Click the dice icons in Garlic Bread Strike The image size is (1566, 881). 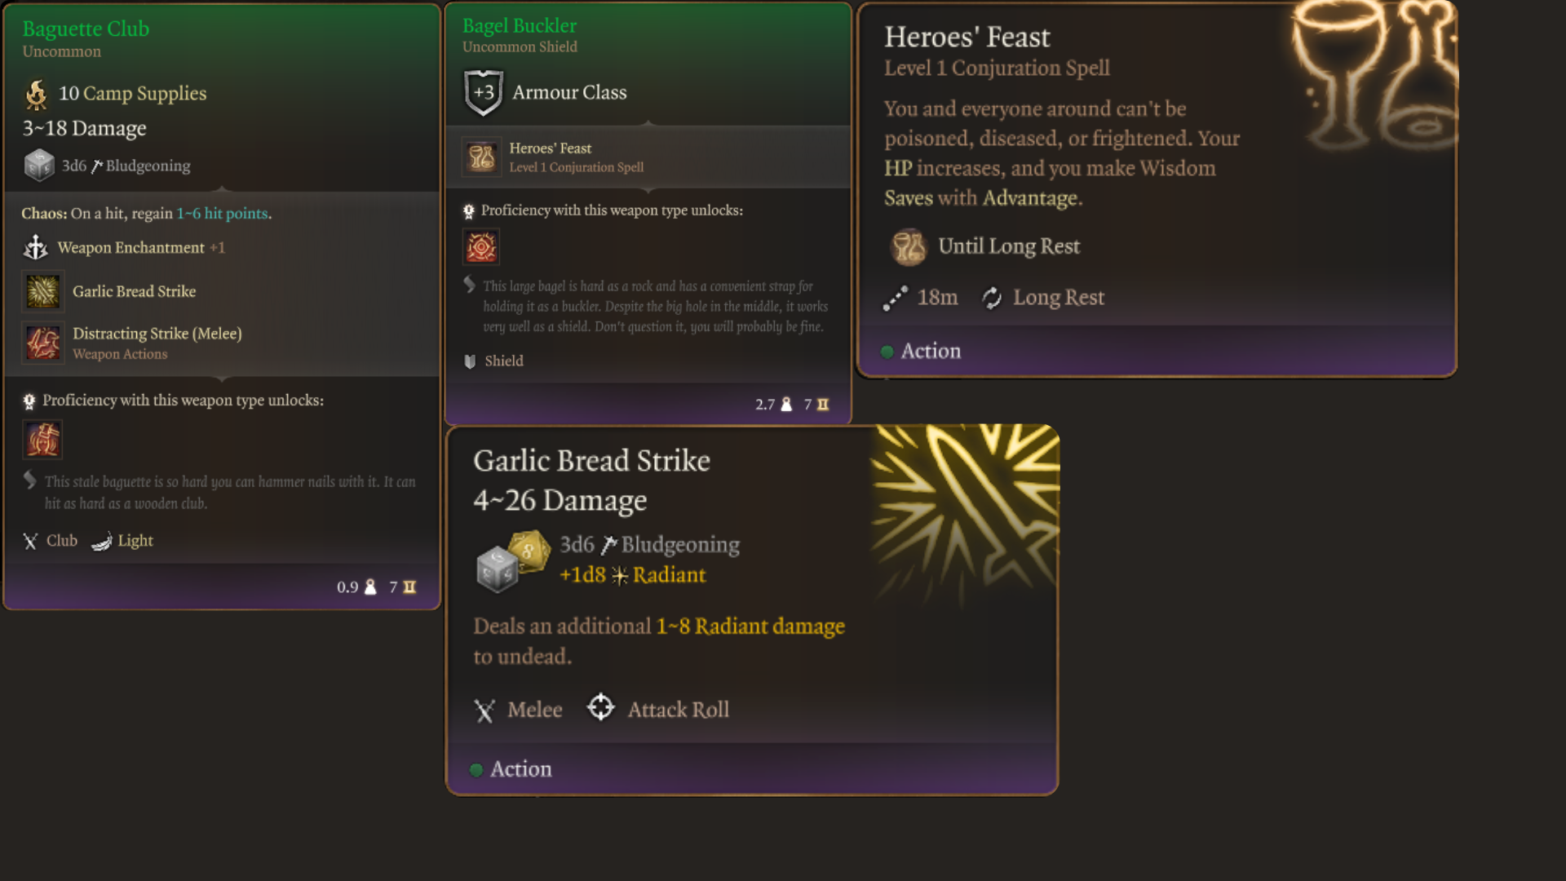511,560
